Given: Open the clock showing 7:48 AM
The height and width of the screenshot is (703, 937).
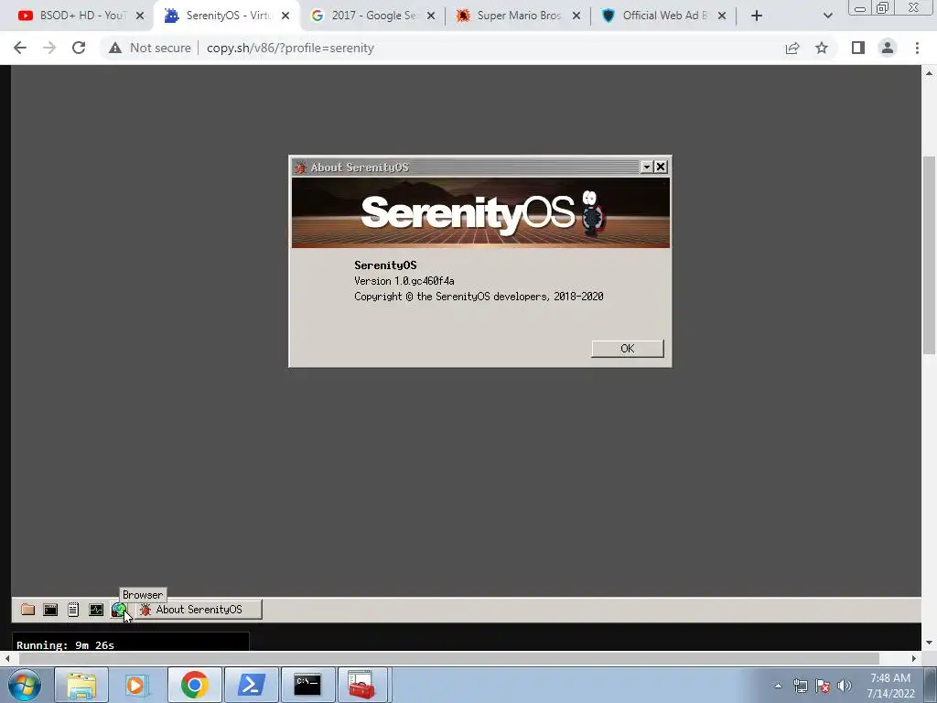Looking at the screenshot, I should click(x=890, y=686).
